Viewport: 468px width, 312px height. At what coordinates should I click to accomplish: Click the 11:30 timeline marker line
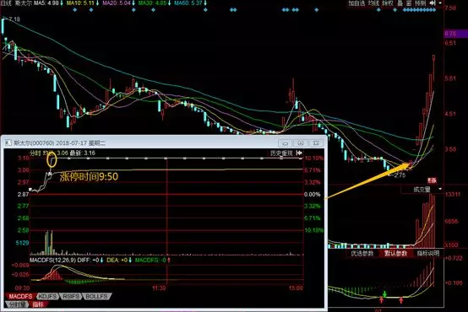[167, 221]
